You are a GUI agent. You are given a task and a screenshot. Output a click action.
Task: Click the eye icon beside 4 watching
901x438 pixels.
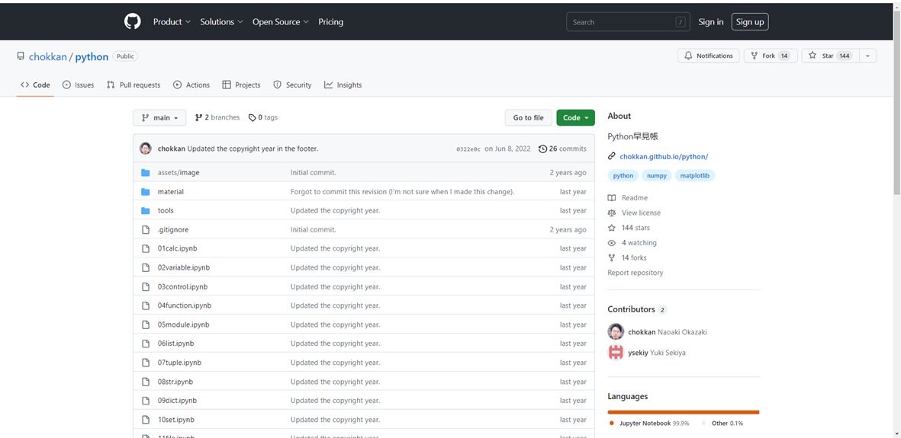[611, 243]
